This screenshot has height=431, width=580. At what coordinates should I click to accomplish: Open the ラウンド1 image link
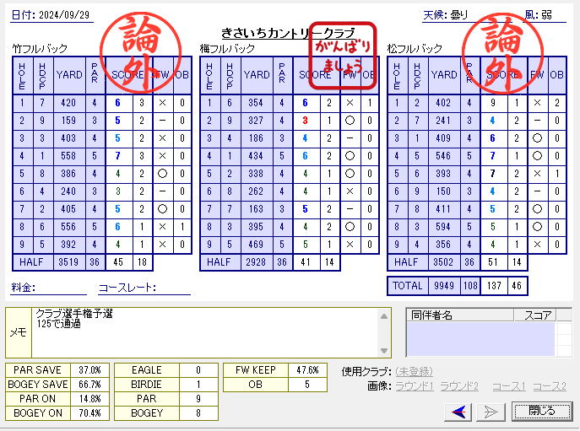[x=415, y=386]
